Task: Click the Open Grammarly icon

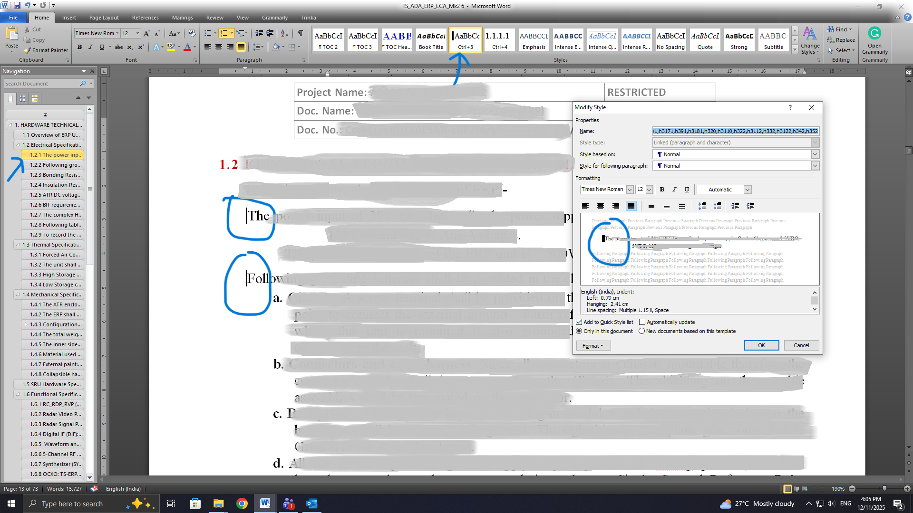Action: [874, 34]
